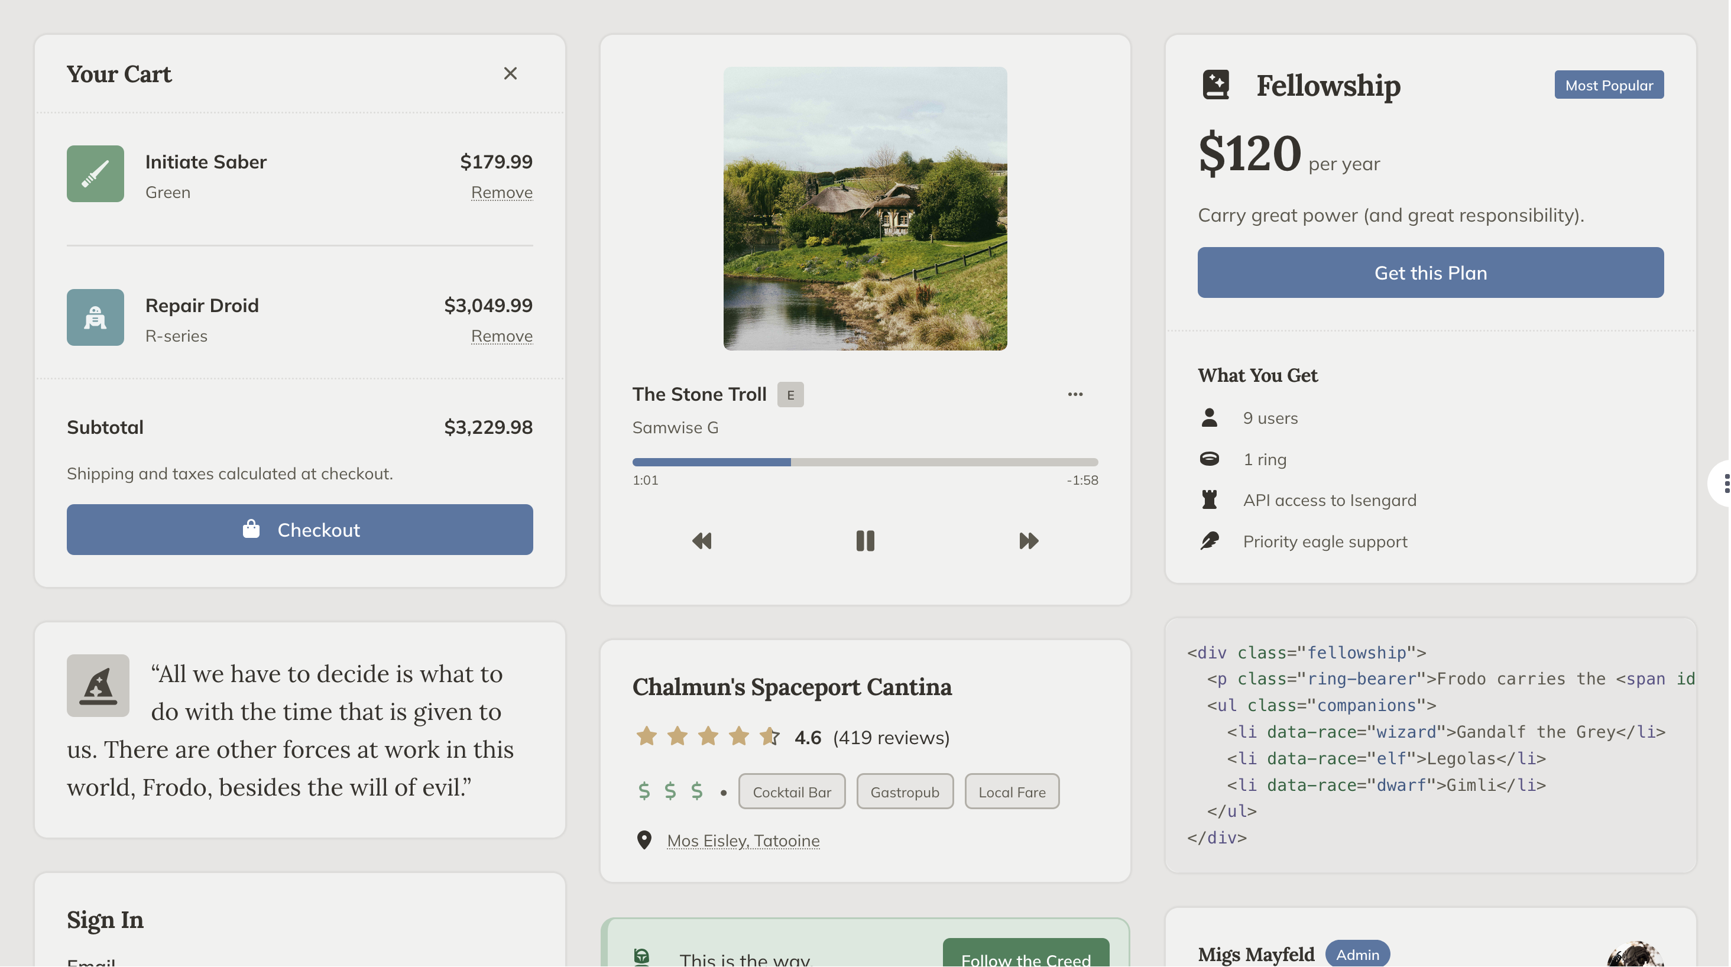
Task: Remove Initiate Saber from cart
Action: click(x=501, y=192)
